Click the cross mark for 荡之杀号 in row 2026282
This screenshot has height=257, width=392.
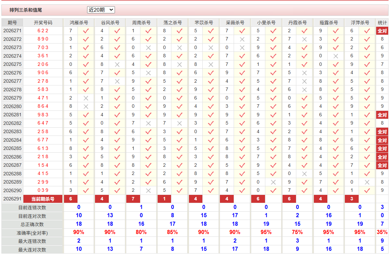point(180,124)
